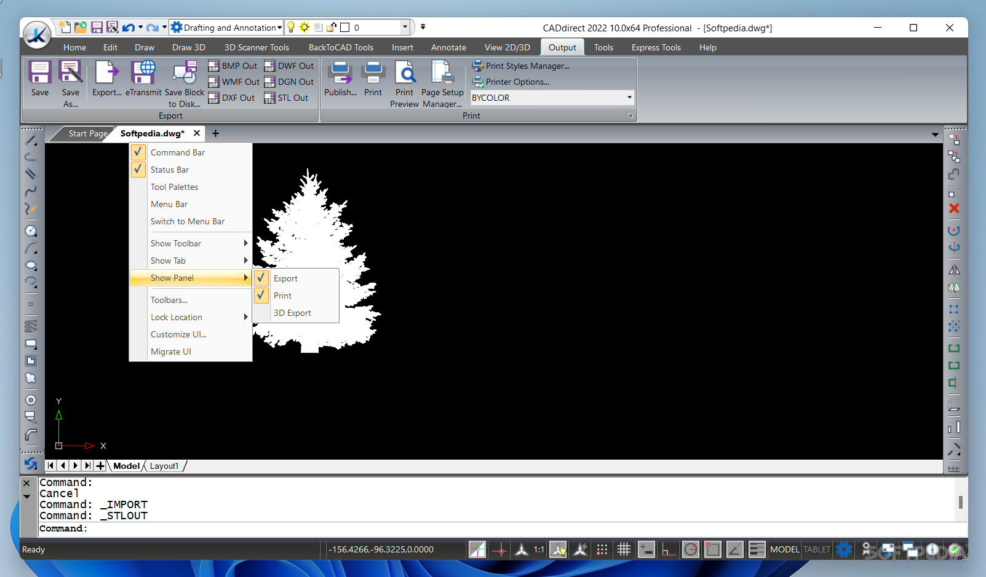Image resolution: width=986 pixels, height=577 pixels.
Task: Toggle ortho mode icon in status bar
Action: point(668,549)
